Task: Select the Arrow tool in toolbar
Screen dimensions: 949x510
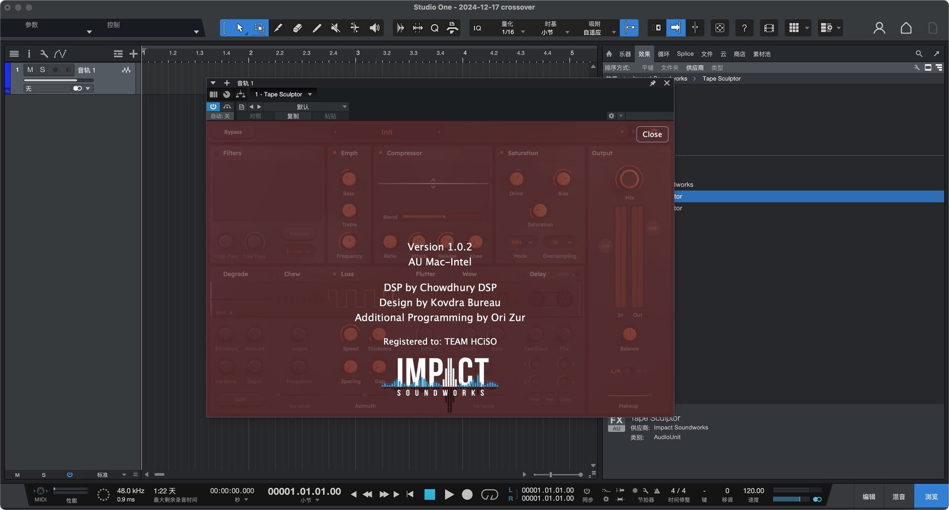Action: (240, 28)
